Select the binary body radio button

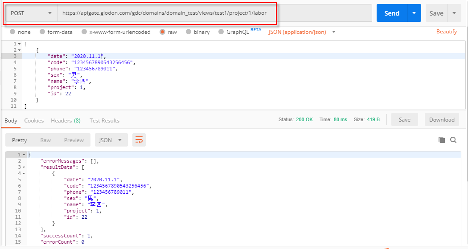pyautogui.click(x=189, y=32)
